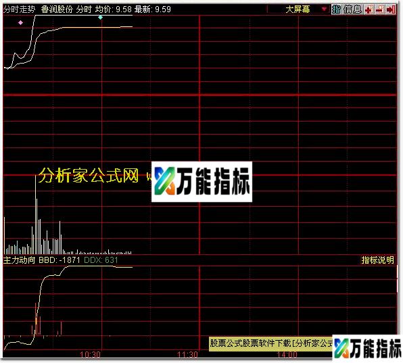Viewport: 403px width, 363px height.
Task: Select the 大屏幕 view mode label
Action: click(298, 9)
